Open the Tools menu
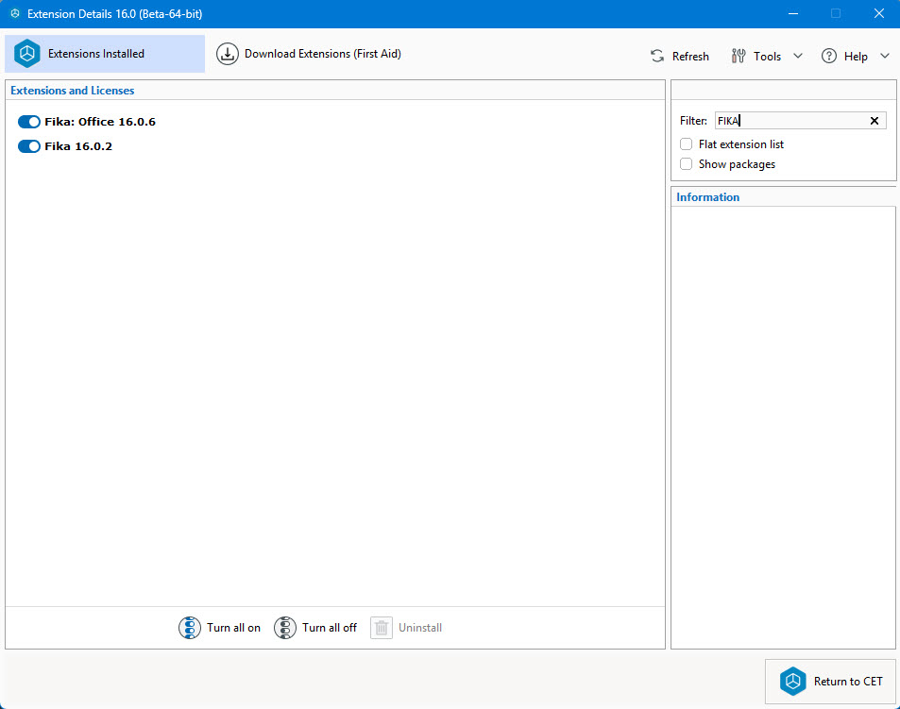 [768, 57]
